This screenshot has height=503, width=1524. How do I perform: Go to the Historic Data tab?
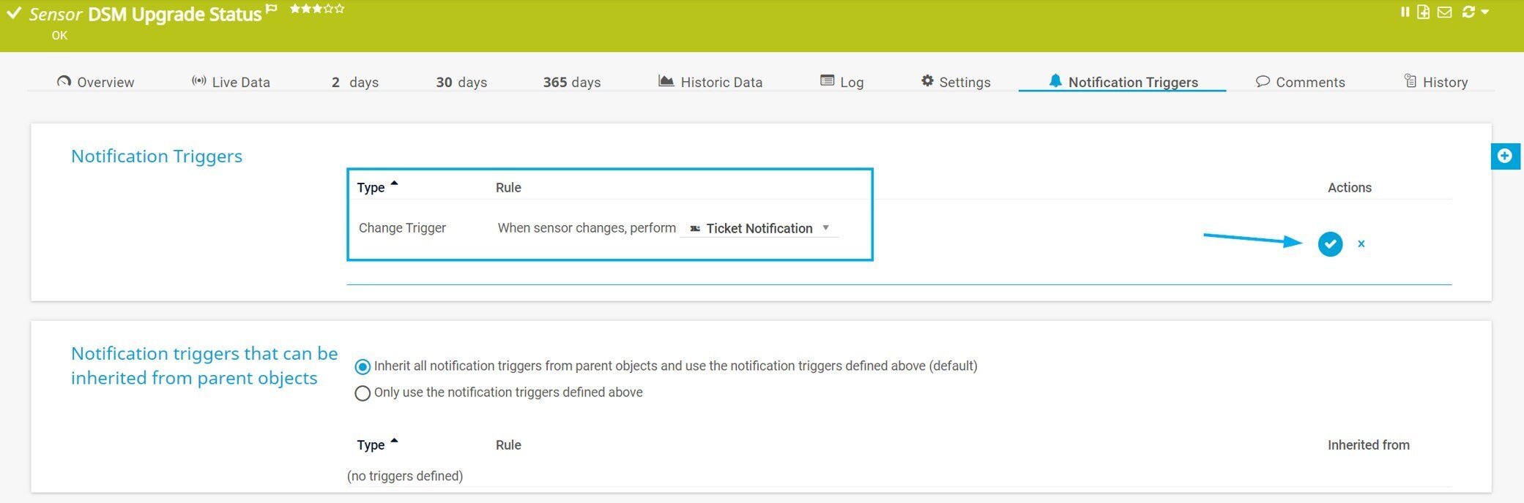coord(710,82)
